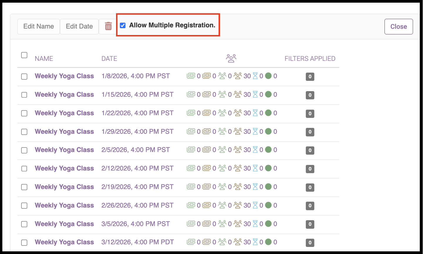Click the attendees column header icon

[231, 59]
